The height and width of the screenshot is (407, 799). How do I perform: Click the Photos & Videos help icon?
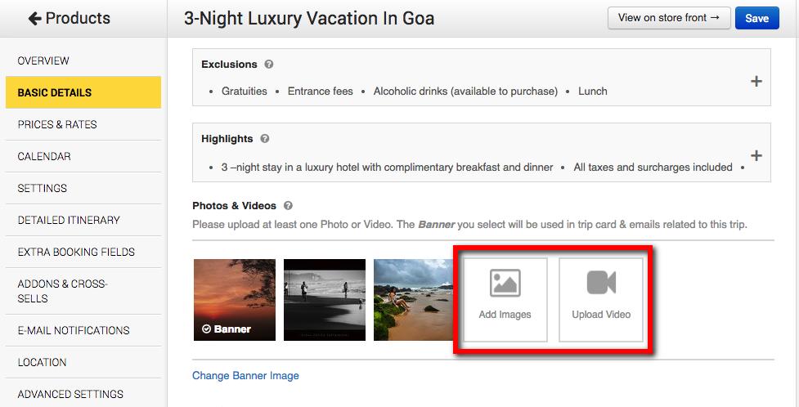tap(288, 206)
